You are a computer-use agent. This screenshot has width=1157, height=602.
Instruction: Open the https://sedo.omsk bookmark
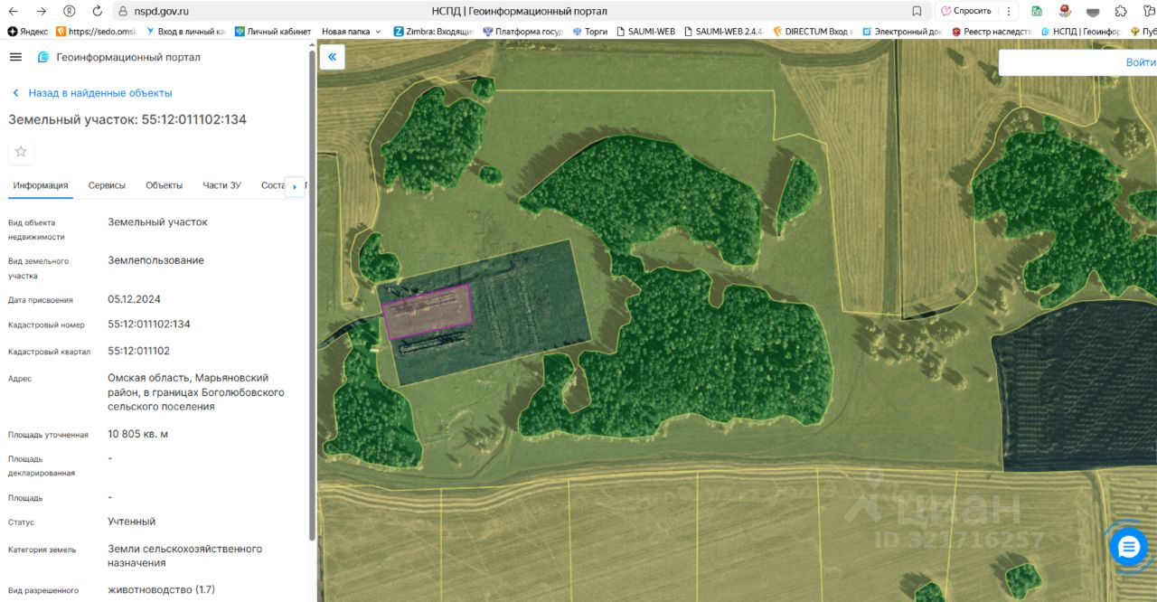tap(97, 31)
